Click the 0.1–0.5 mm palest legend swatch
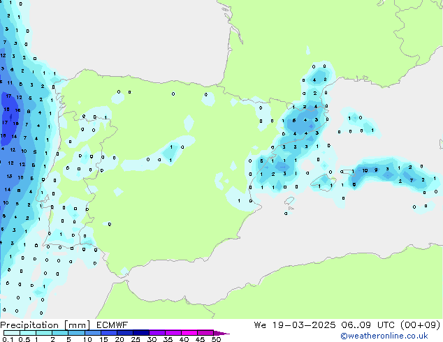This screenshot has height=342, width=443. [12, 333]
